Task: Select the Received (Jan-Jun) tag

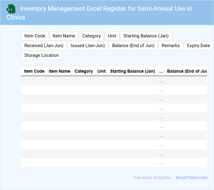Action: (44, 46)
